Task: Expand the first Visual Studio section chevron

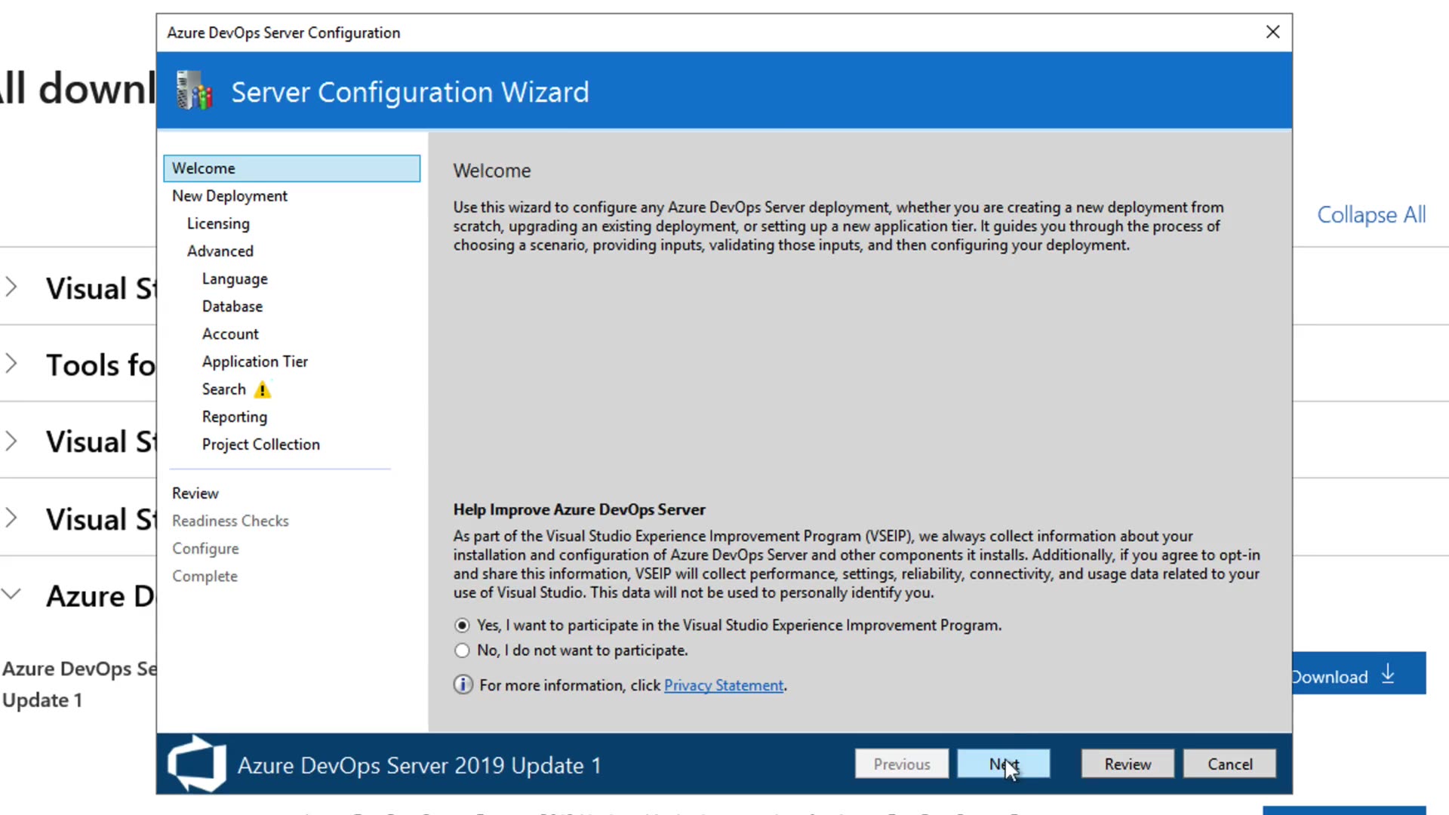Action: click(x=11, y=287)
